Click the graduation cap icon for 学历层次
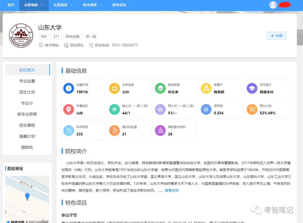The image size is (303, 223). [252, 88]
